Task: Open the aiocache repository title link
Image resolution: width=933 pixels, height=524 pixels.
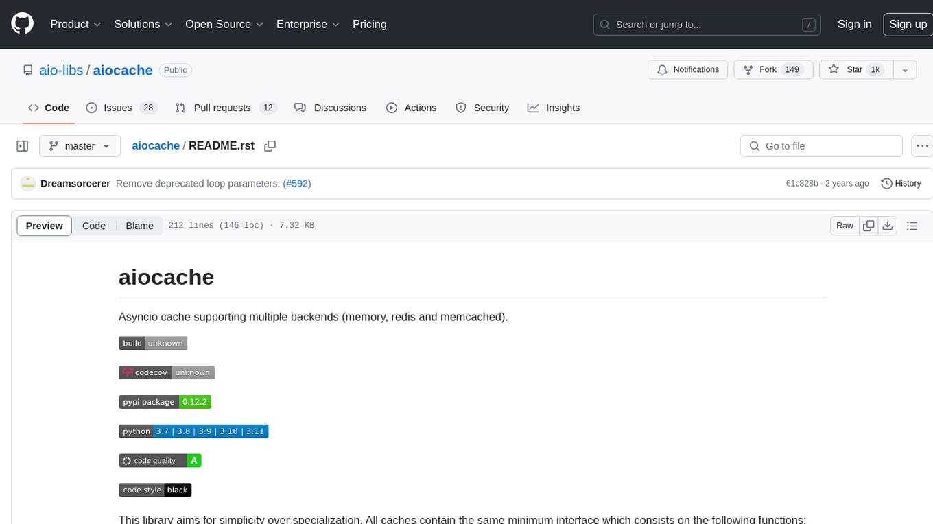Action: pos(123,70)
